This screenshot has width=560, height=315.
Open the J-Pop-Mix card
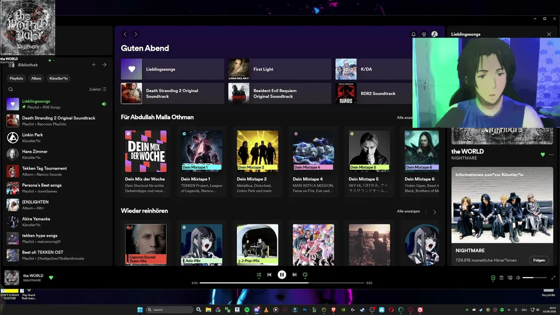tap(258, 243)
